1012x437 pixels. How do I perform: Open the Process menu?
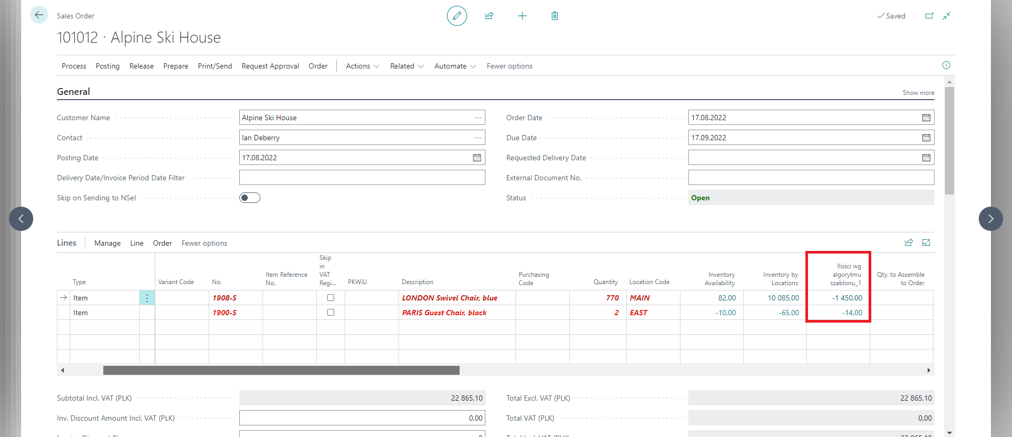(x=74, y=66)
